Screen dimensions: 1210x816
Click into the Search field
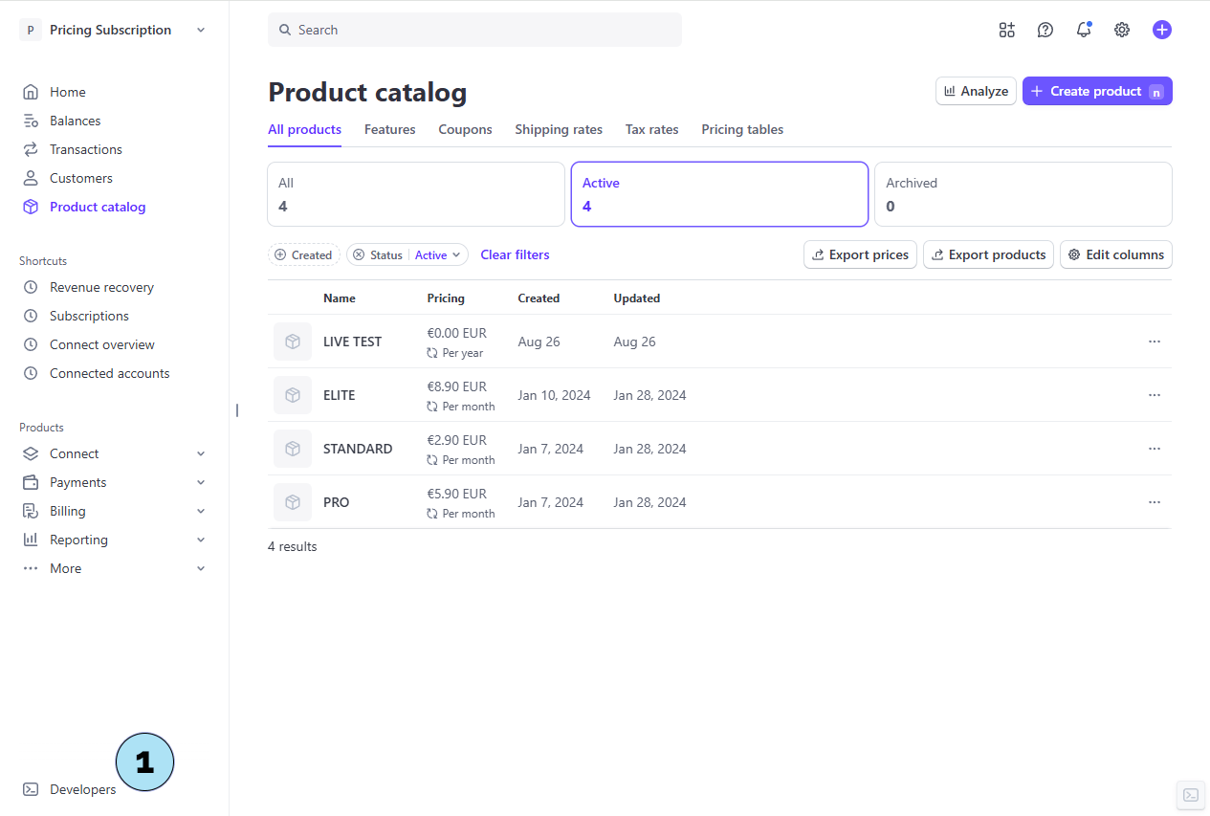(x=474, y=30)
